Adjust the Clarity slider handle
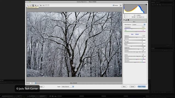Image resolution: width=175 pixels, height=98 pixels. pyautogui.click(x=138, y=56)
